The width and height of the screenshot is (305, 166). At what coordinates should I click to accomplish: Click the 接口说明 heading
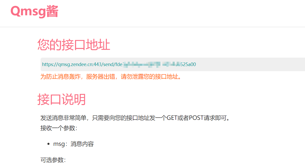[61, 99]
